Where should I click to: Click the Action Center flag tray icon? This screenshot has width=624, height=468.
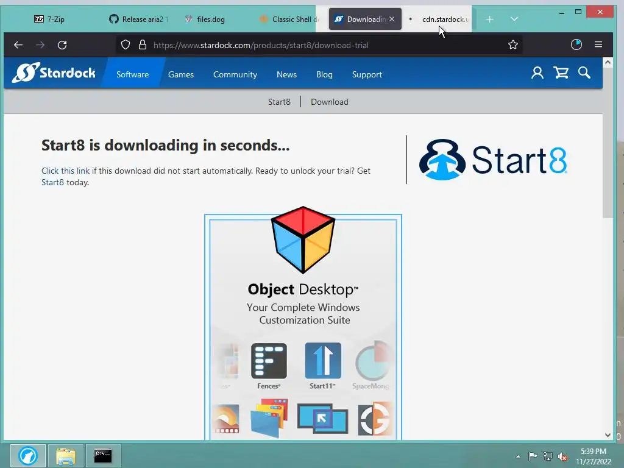(533, 456)
